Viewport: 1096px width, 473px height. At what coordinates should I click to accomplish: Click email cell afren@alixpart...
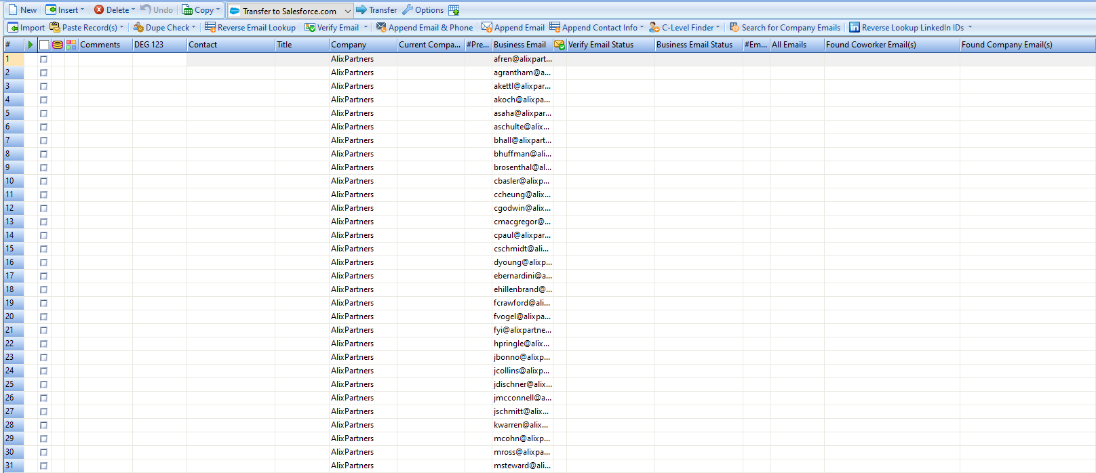pyautogui.click(x=522, y=59)
